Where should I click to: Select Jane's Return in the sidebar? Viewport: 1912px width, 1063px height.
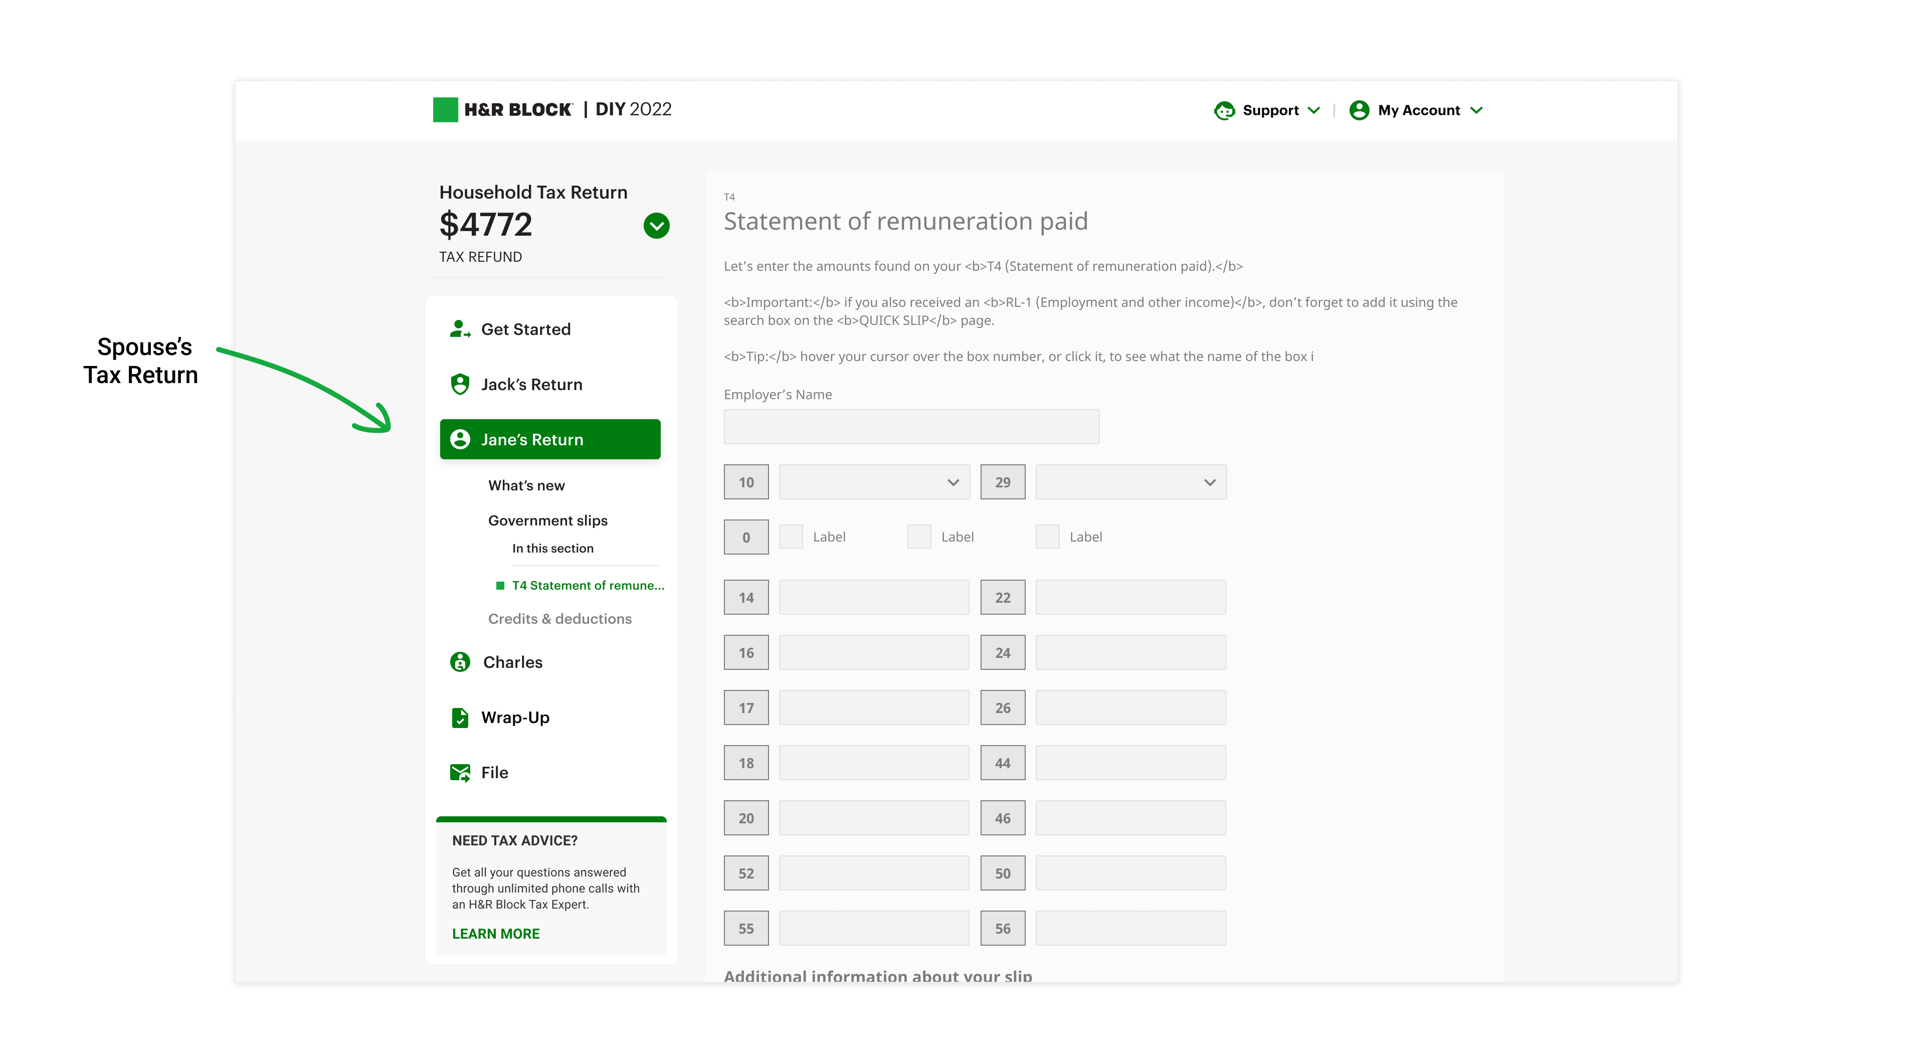click(550, 439)
